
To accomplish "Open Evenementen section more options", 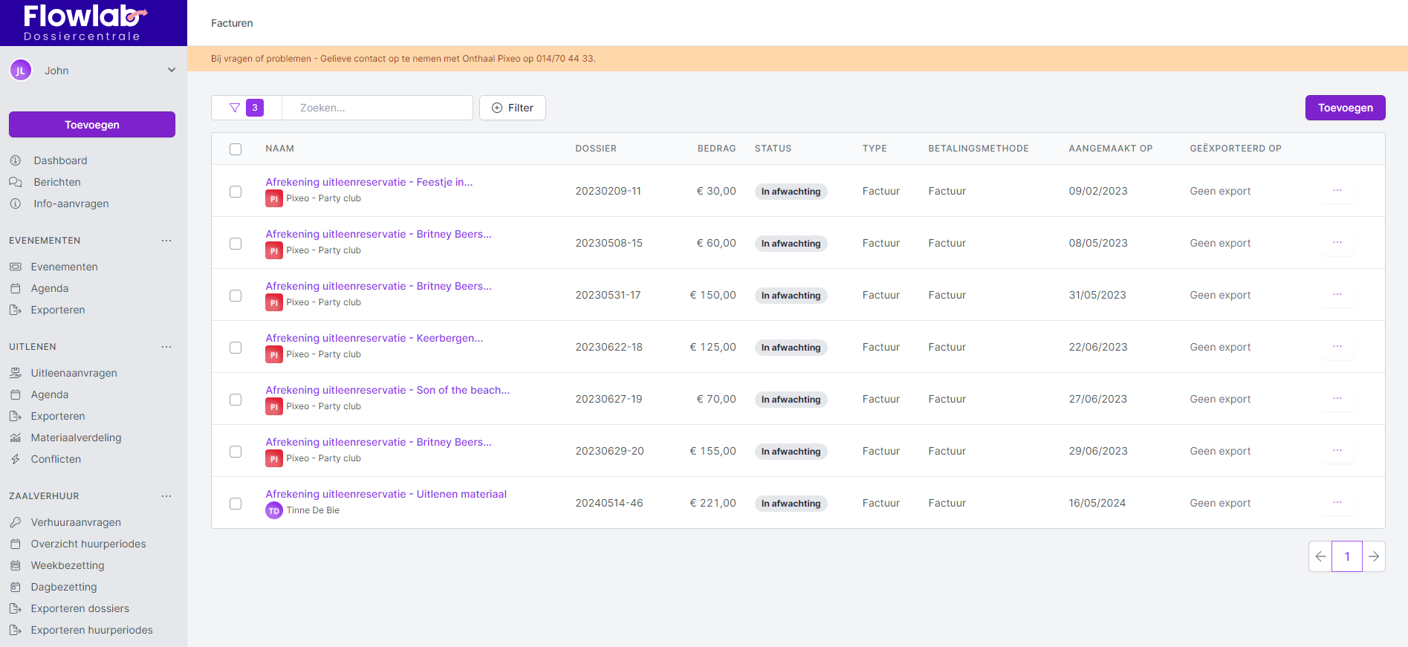I will tap(166, 241).
